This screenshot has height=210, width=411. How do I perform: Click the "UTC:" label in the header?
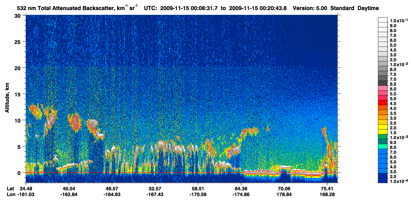click(x=150, y=8)
